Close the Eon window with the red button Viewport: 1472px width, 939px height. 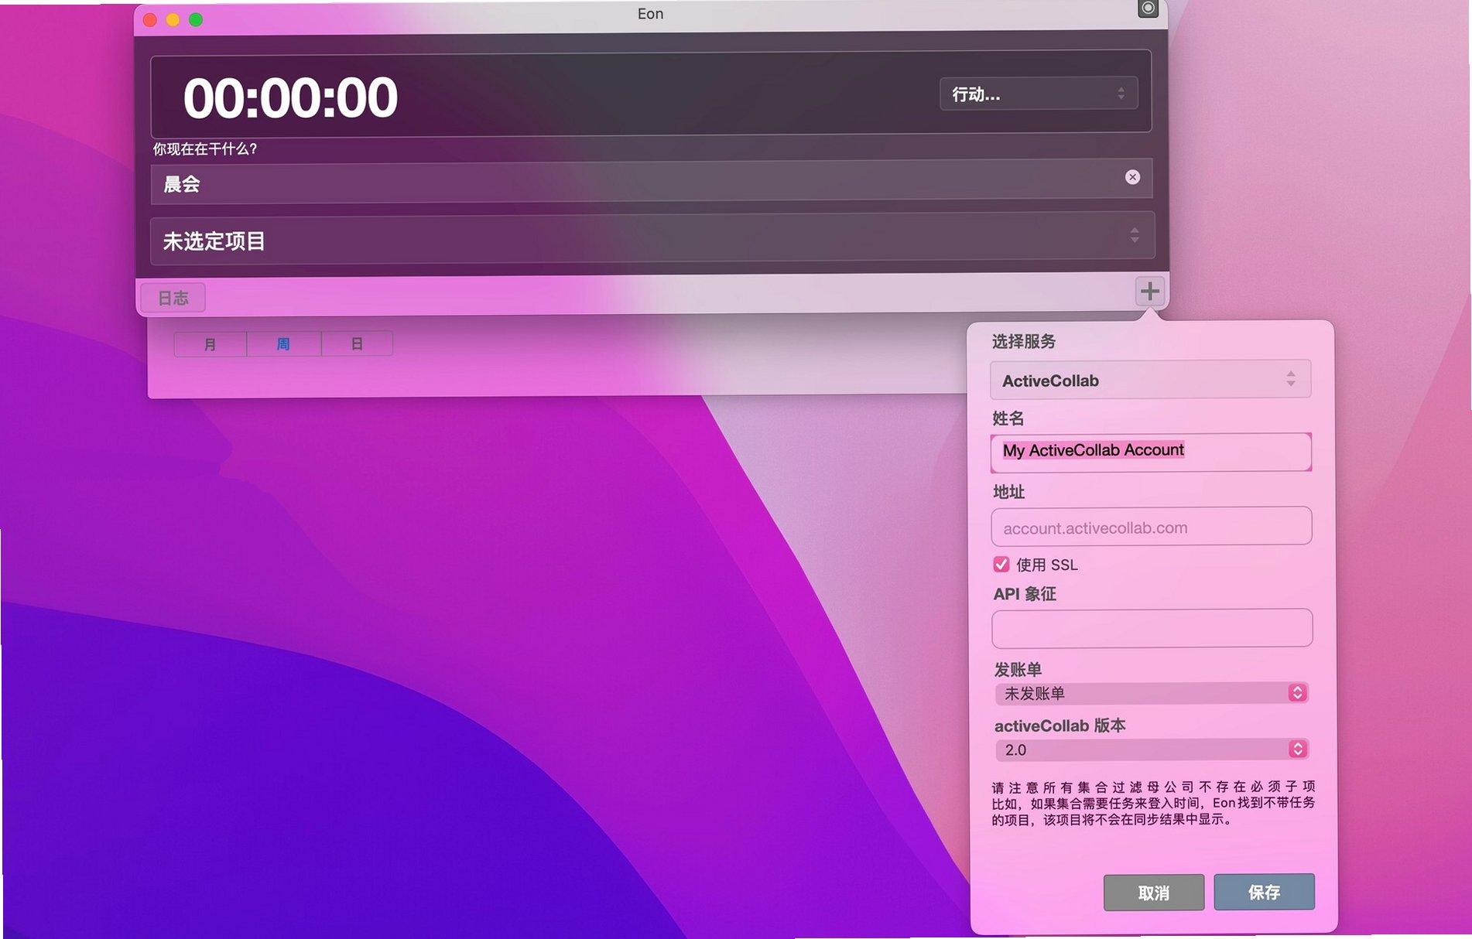pyautogui.click(x=150, y=20)
